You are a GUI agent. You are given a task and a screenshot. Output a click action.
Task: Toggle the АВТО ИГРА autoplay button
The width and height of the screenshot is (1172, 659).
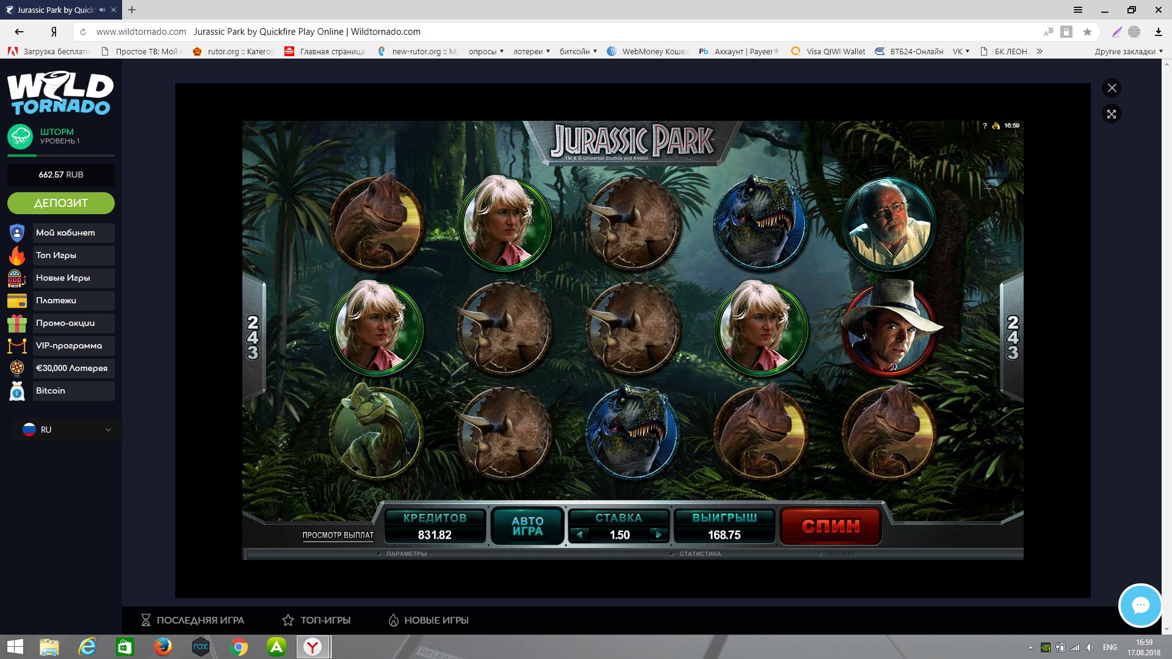pyautogui.click(x=527, y=525)
